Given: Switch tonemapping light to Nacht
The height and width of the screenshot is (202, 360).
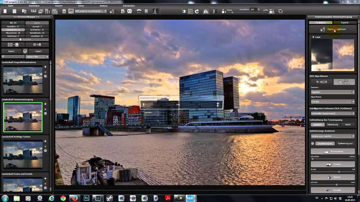Looking at the screenshot, I should [x=347, y=124].
